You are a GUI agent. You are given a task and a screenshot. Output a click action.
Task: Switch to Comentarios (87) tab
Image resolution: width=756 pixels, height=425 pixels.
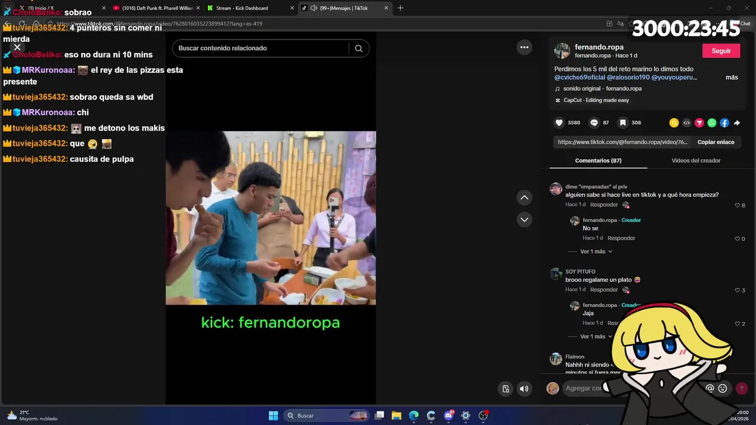(598, 161)
